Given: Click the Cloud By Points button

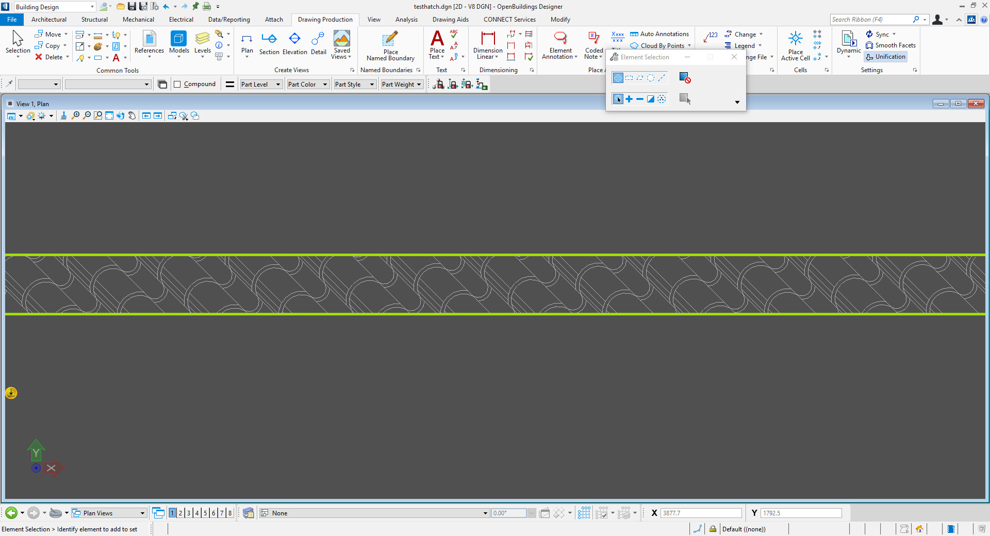Looking at the screenshot, I should [x=657, y=46].
